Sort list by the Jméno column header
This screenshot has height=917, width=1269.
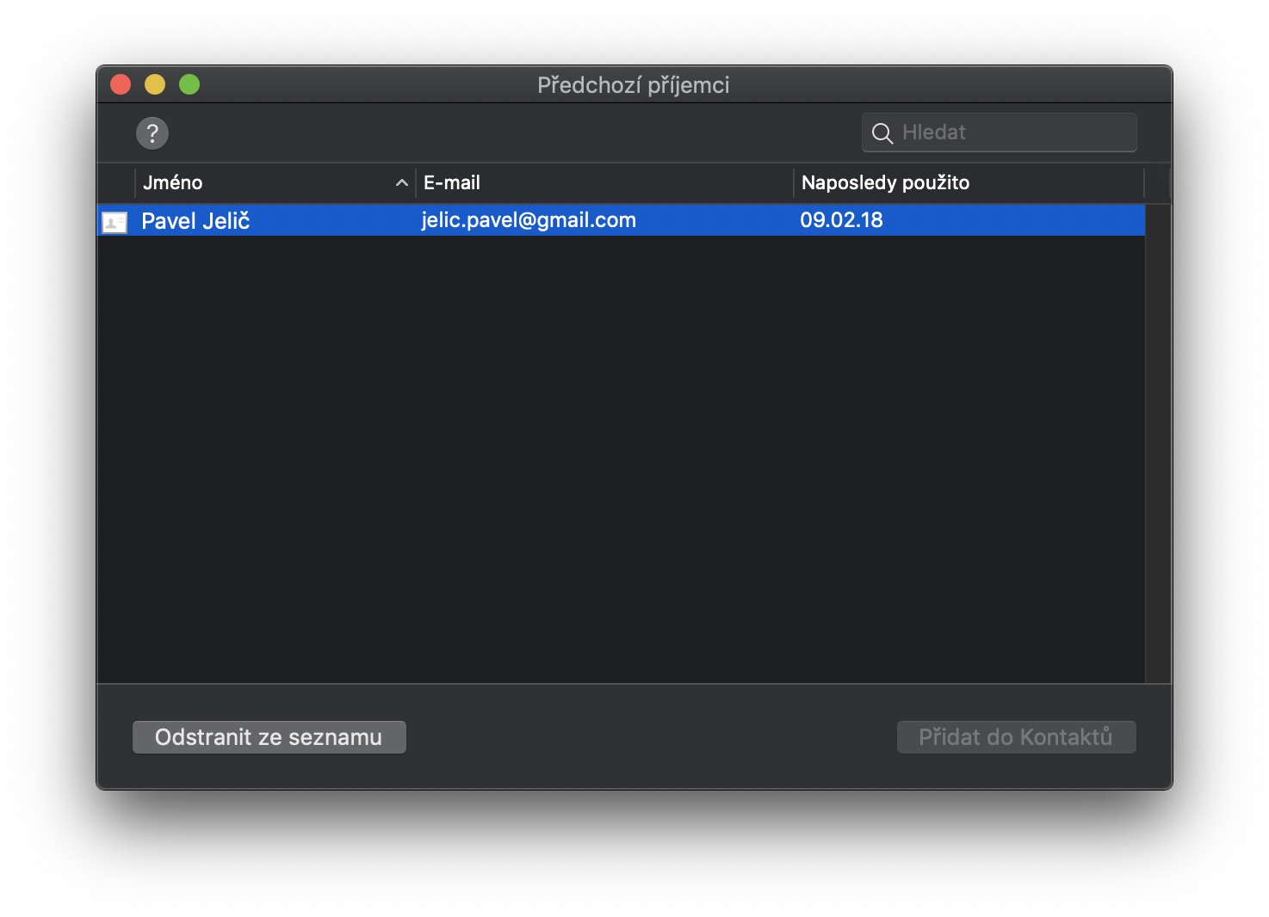[x=173, y=183]
